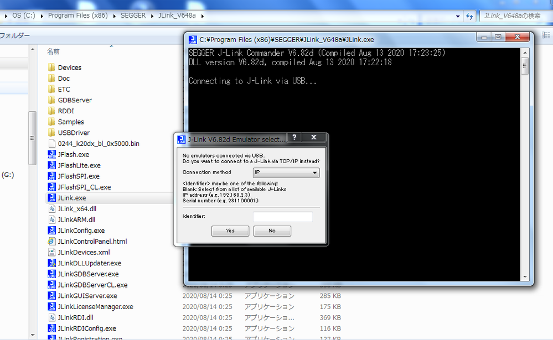Click the 369 KB size of JLinkRDI.dll
553x340 pixels.
pyautogui.click(x=330, y=318)
